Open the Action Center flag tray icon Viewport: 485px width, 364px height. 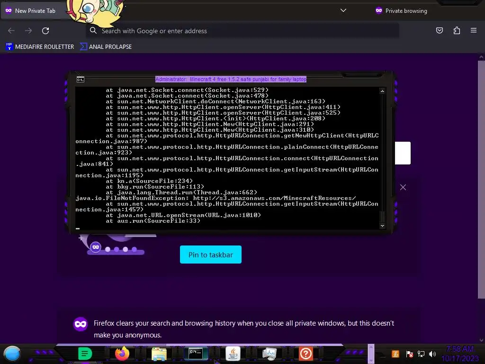coord(410,354)
